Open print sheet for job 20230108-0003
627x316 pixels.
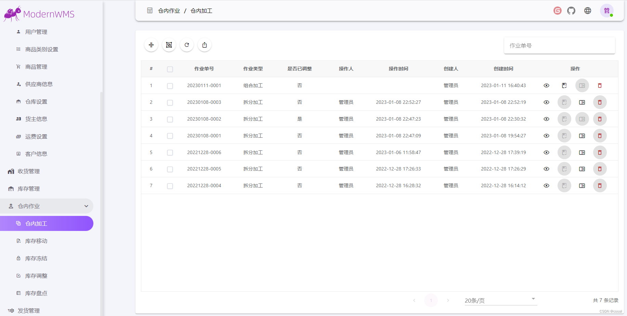coord(582,102)
